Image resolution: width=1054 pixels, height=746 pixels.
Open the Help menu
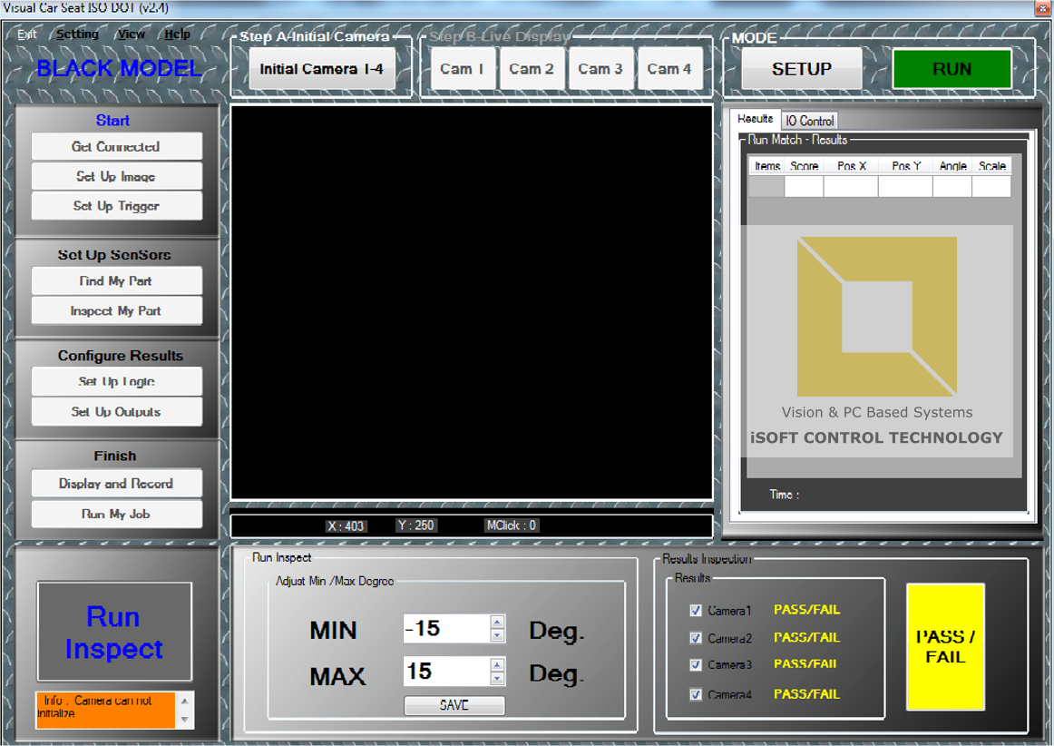(x=178, y=34)
